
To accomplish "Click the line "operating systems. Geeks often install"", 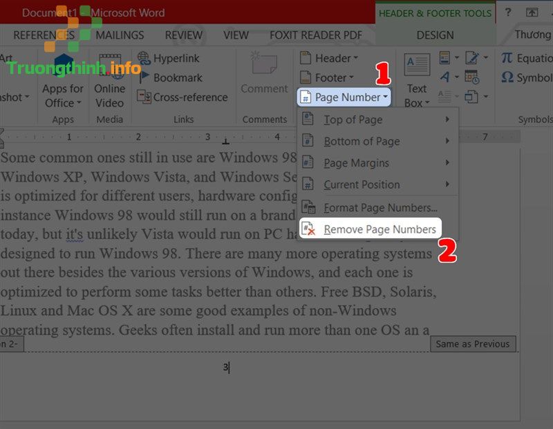I will pos(215,330).
